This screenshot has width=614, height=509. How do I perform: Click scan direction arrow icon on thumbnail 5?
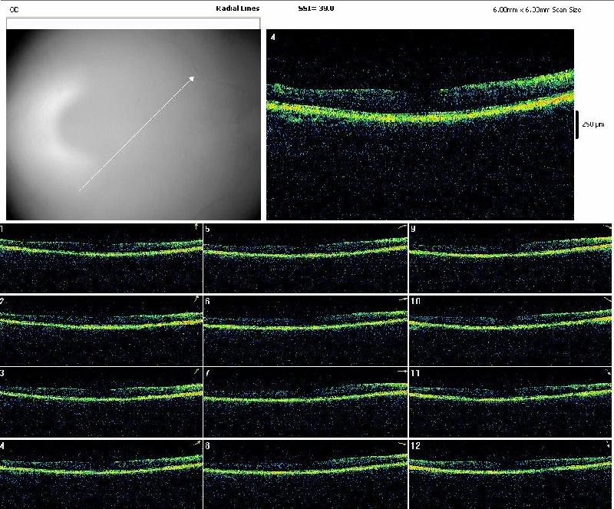[402, 228]
